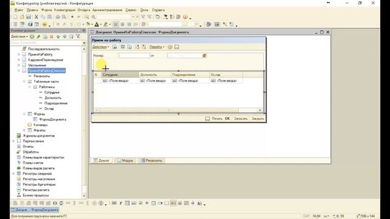Expand the ПриемНаРаботу tree node

(x=19, y=54)
